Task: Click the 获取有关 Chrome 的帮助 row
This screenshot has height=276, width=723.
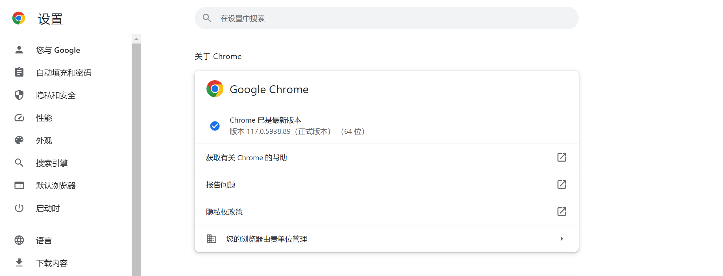Action: pyautogui.click(x=339, y=157)
